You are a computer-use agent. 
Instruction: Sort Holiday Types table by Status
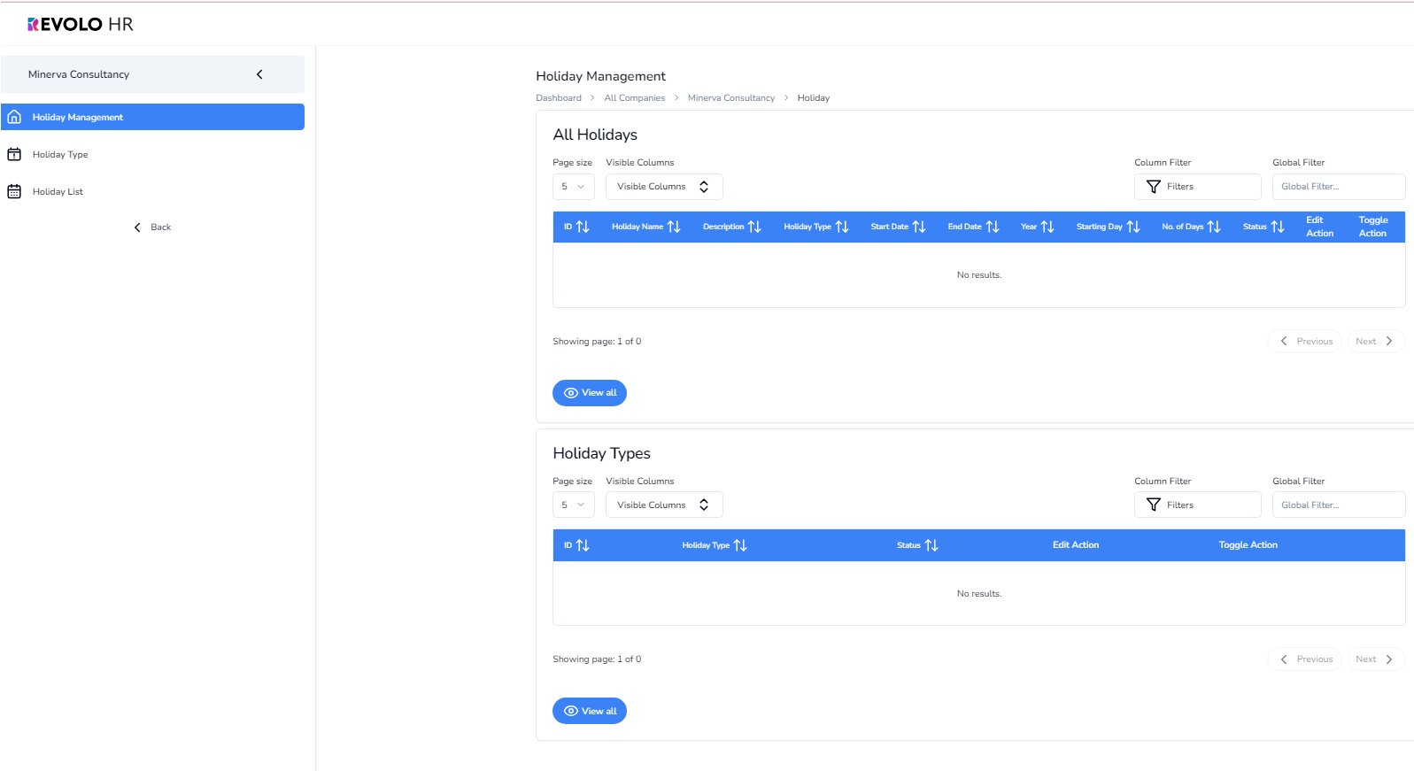coord(917,545)
